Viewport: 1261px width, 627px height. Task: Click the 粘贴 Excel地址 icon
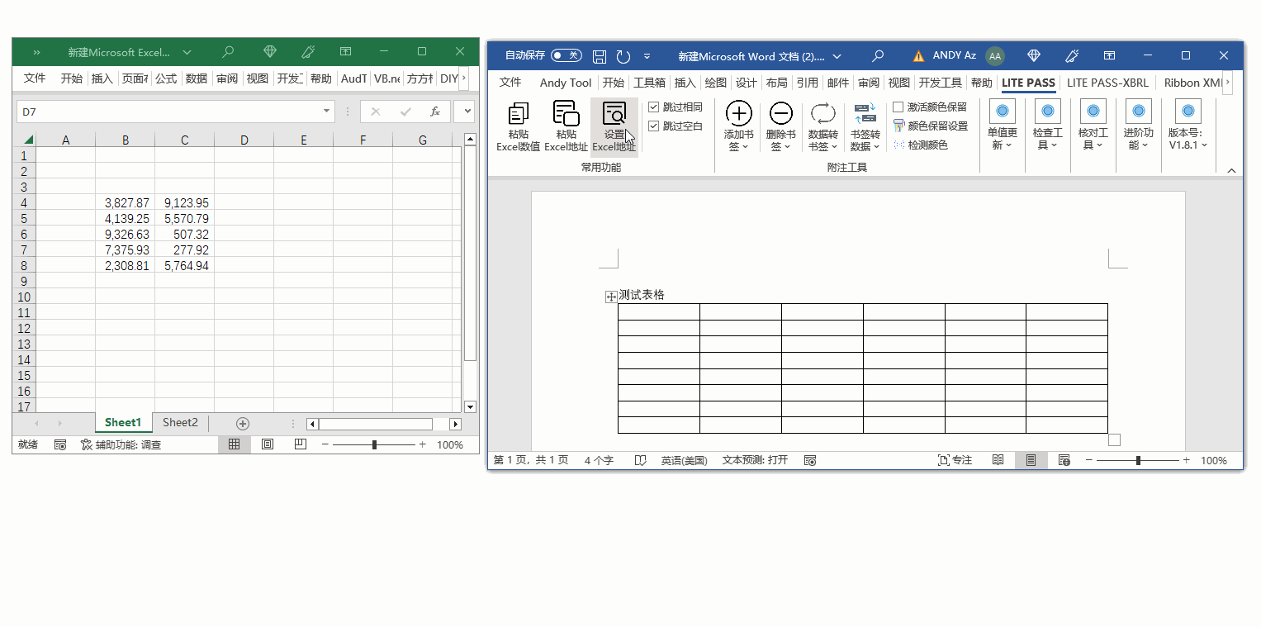566,115
